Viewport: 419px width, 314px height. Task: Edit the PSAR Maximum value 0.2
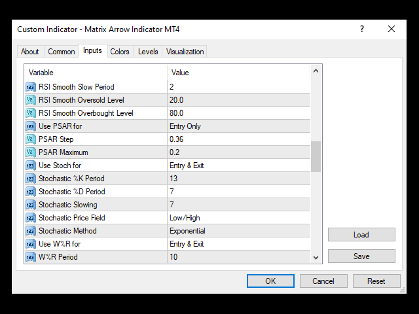coord(239,152)
